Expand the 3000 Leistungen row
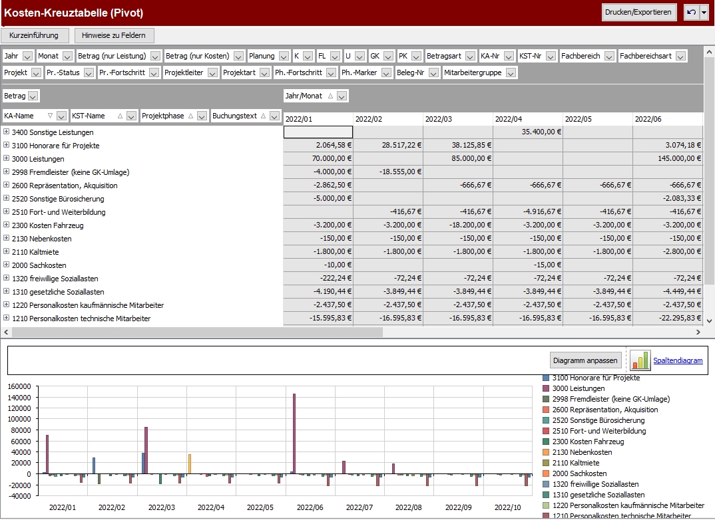The image size is (715, 520). (7, 159)
